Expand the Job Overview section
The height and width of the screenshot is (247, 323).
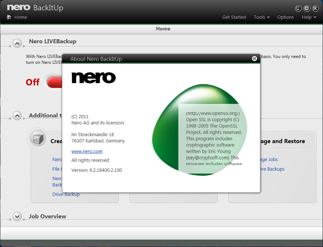17,217
